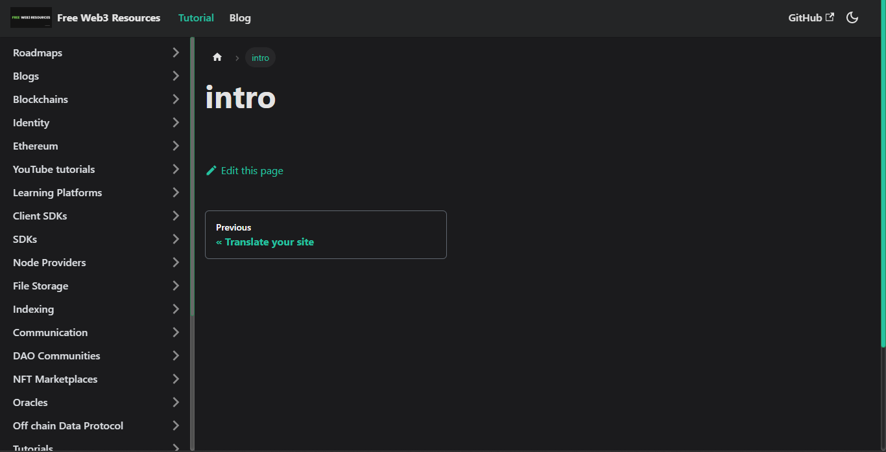
Task: Expand the Indexing chevron
Action: pyautogui.click(x=176, y=309)
